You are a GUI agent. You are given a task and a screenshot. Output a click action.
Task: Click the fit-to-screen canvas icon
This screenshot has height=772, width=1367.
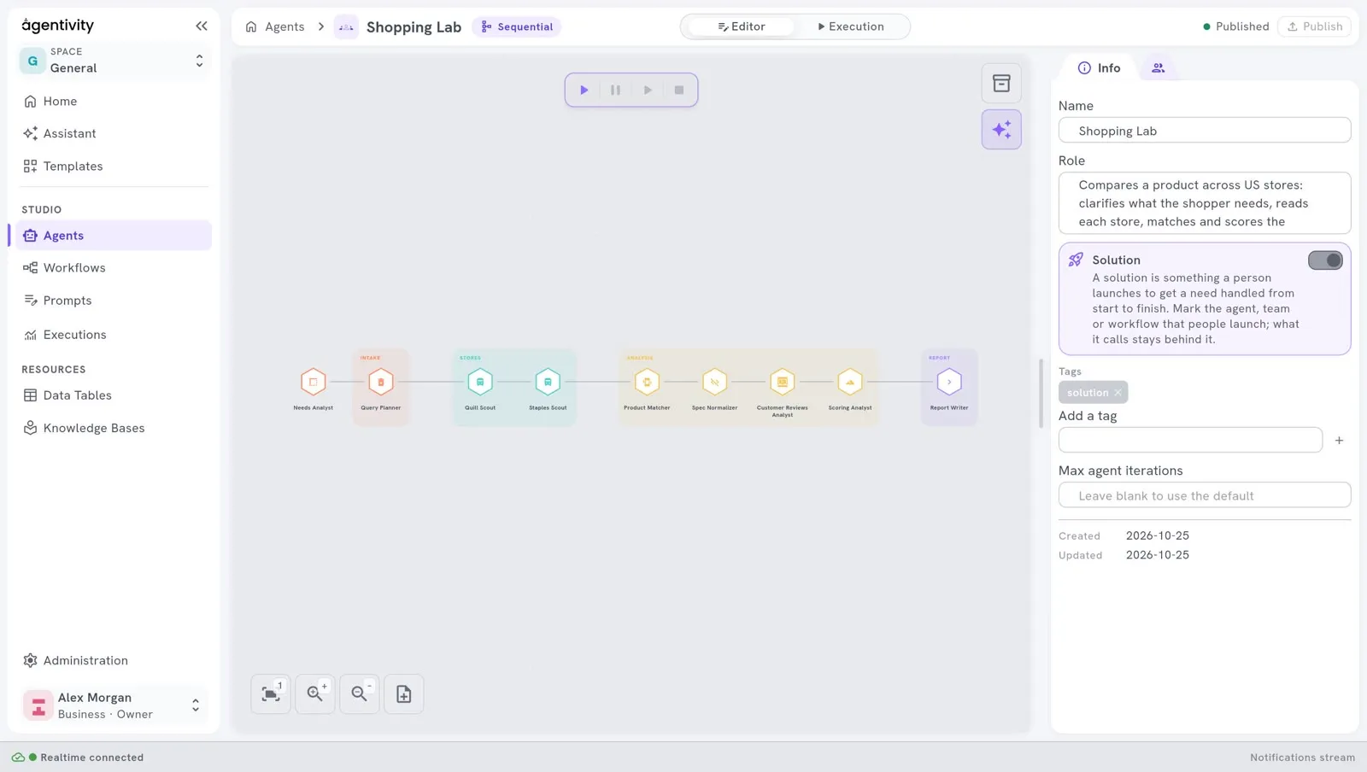click(x=271, y=694)
